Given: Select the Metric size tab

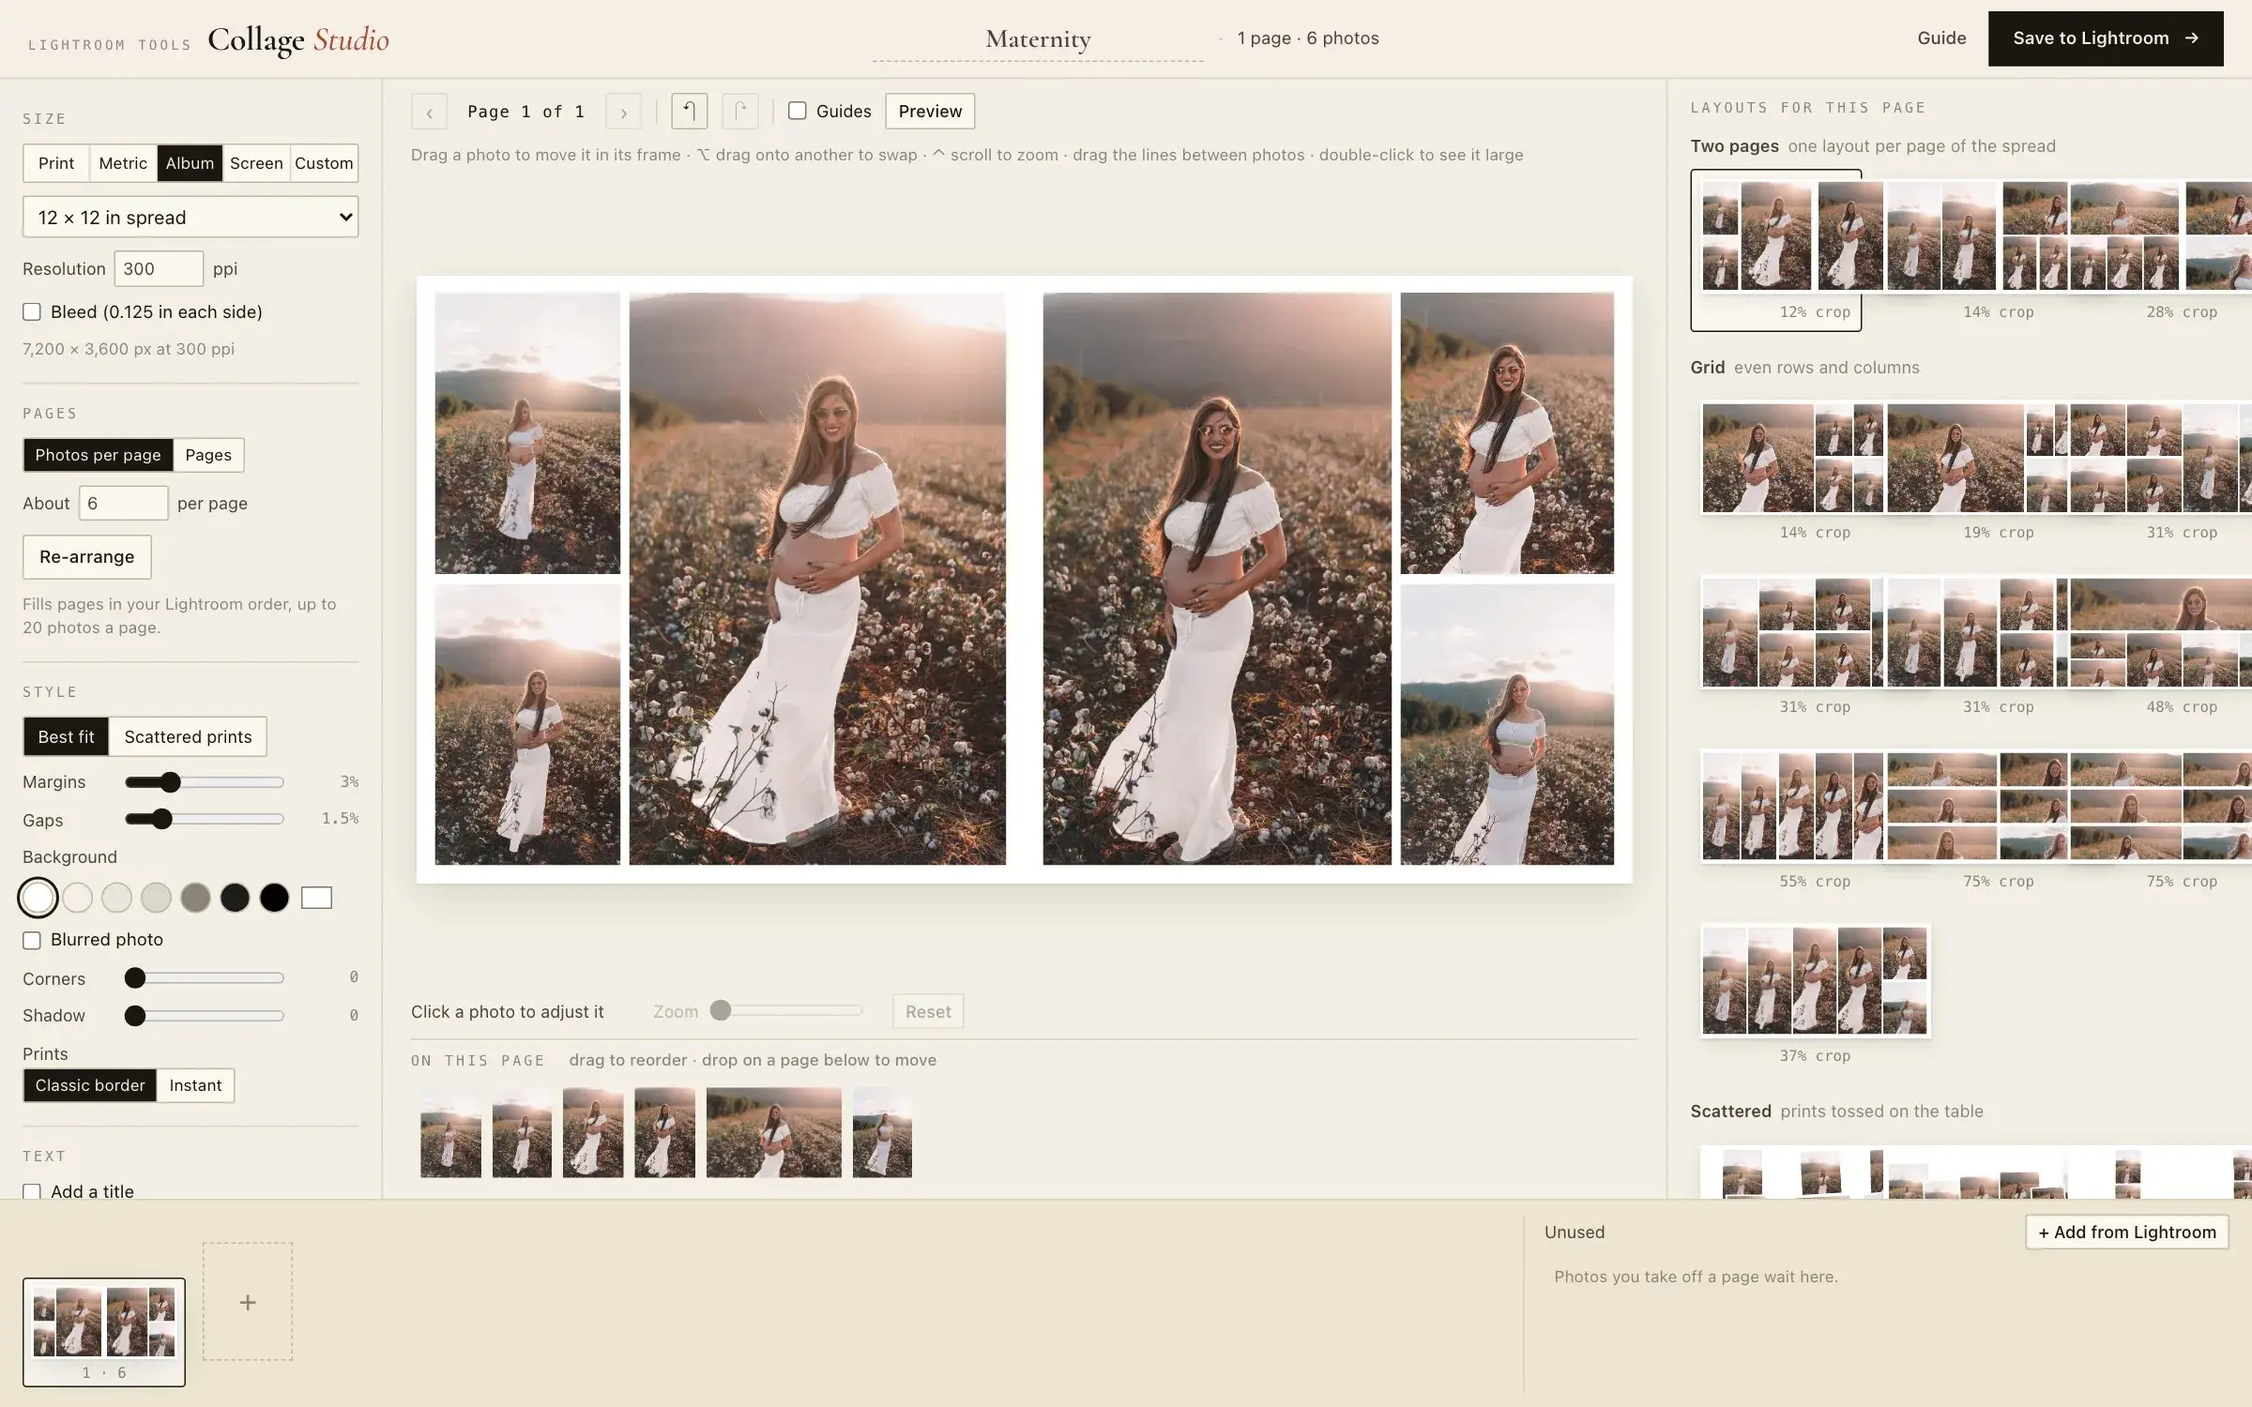Looking at the screenshot, I should click(123, 163).
